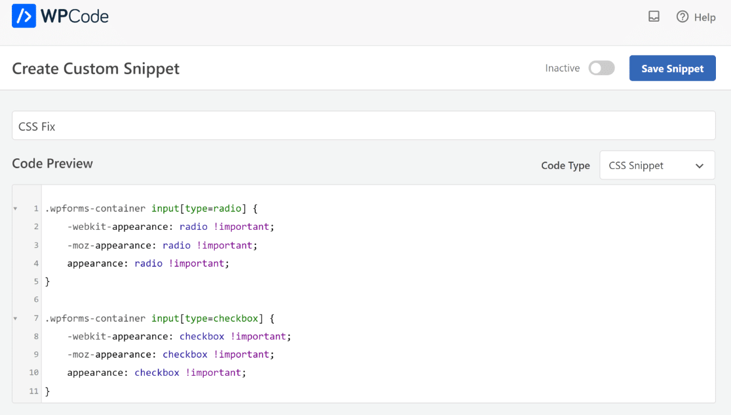Click the word radio on line 2
The height and width of the screenshot is (415, 731).
pyautogui.click(x=193, y=226)
